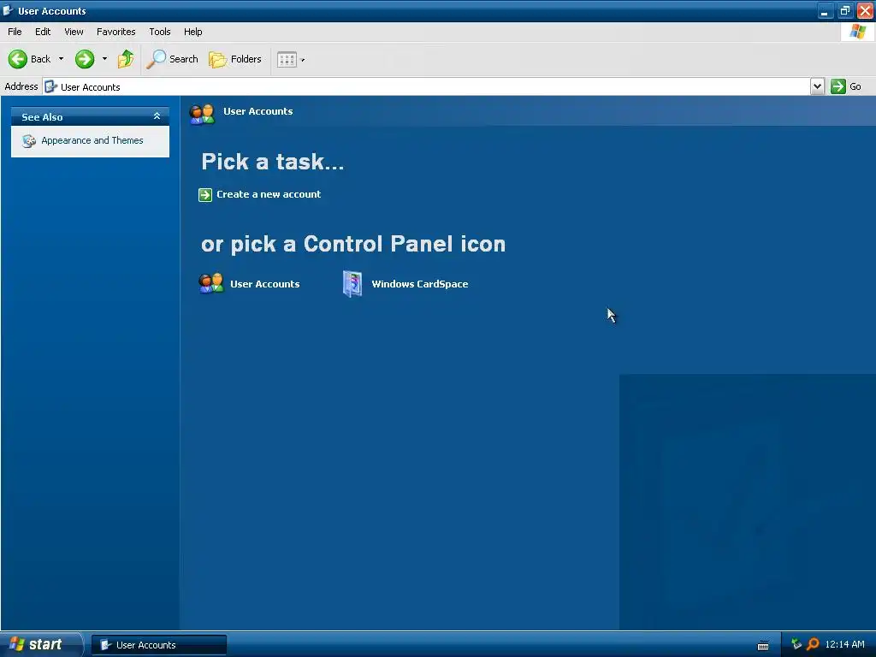The height and width of the screenshot is (657, 876).
Task: Open the Edit menu
Action: pos(43,32)
